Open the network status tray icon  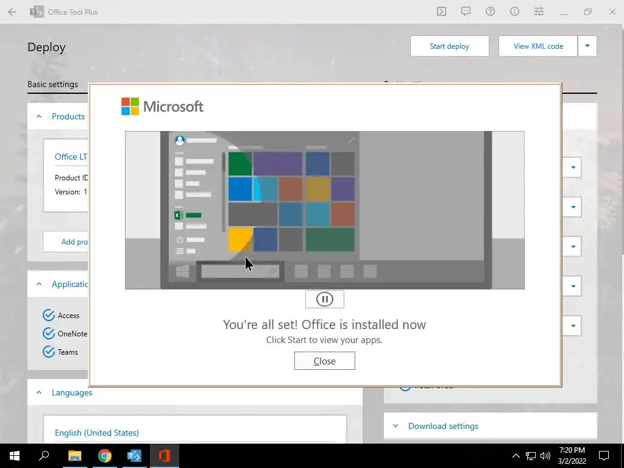531,456
